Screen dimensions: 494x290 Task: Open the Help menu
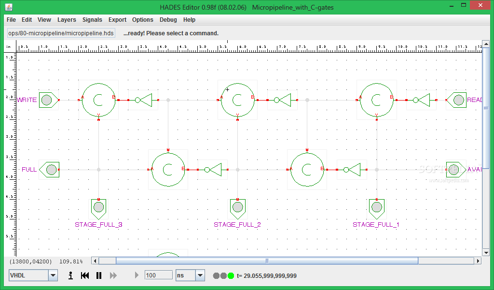[x=189, y=19]
